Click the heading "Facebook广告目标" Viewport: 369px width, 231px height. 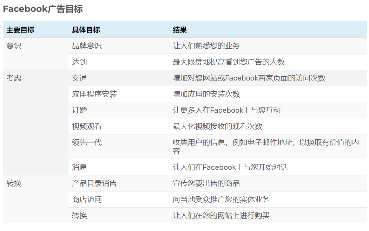click(x=43, y=9)
